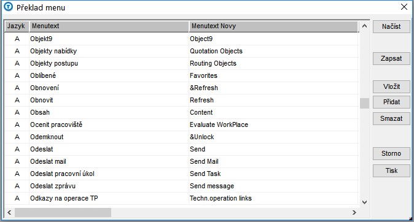Click the Storno button

coord(391,153)
